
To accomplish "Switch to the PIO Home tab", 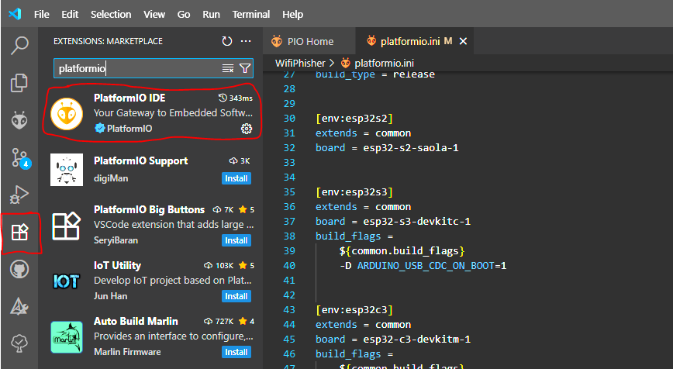I will (310, 42).
